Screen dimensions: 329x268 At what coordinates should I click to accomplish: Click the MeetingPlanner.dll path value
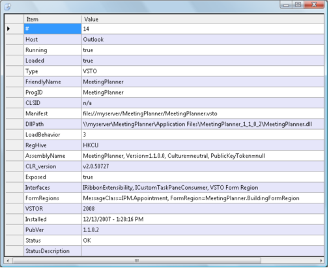203,124
